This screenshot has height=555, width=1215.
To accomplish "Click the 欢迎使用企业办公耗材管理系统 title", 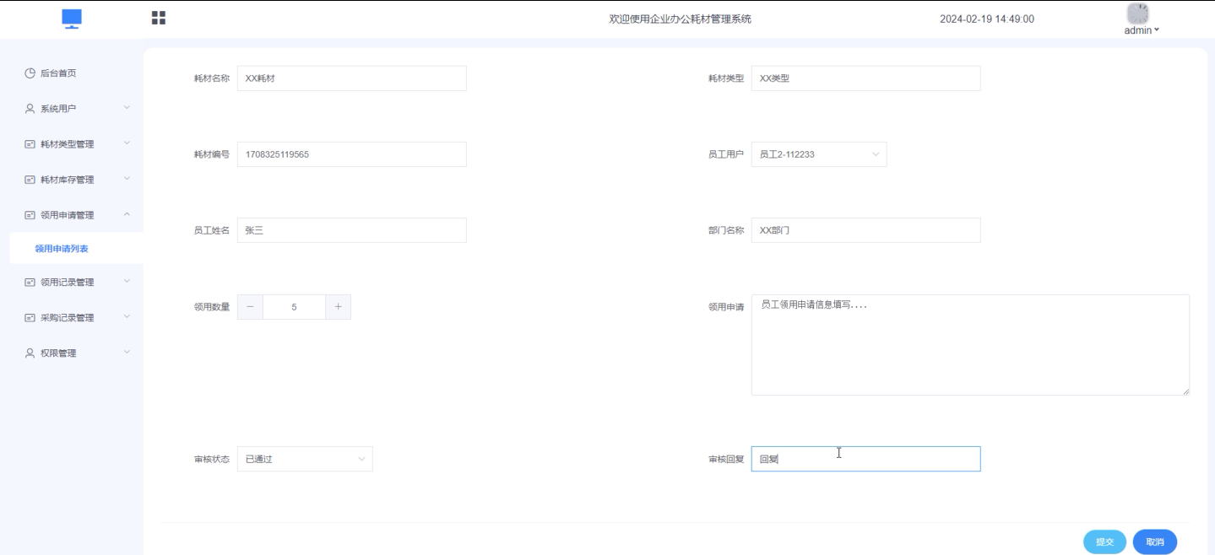I will (681, 19).
